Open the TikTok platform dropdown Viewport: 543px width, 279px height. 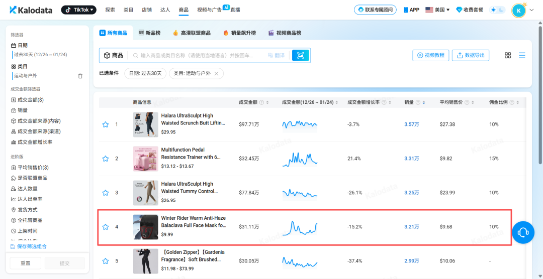(x=78, y=10)
